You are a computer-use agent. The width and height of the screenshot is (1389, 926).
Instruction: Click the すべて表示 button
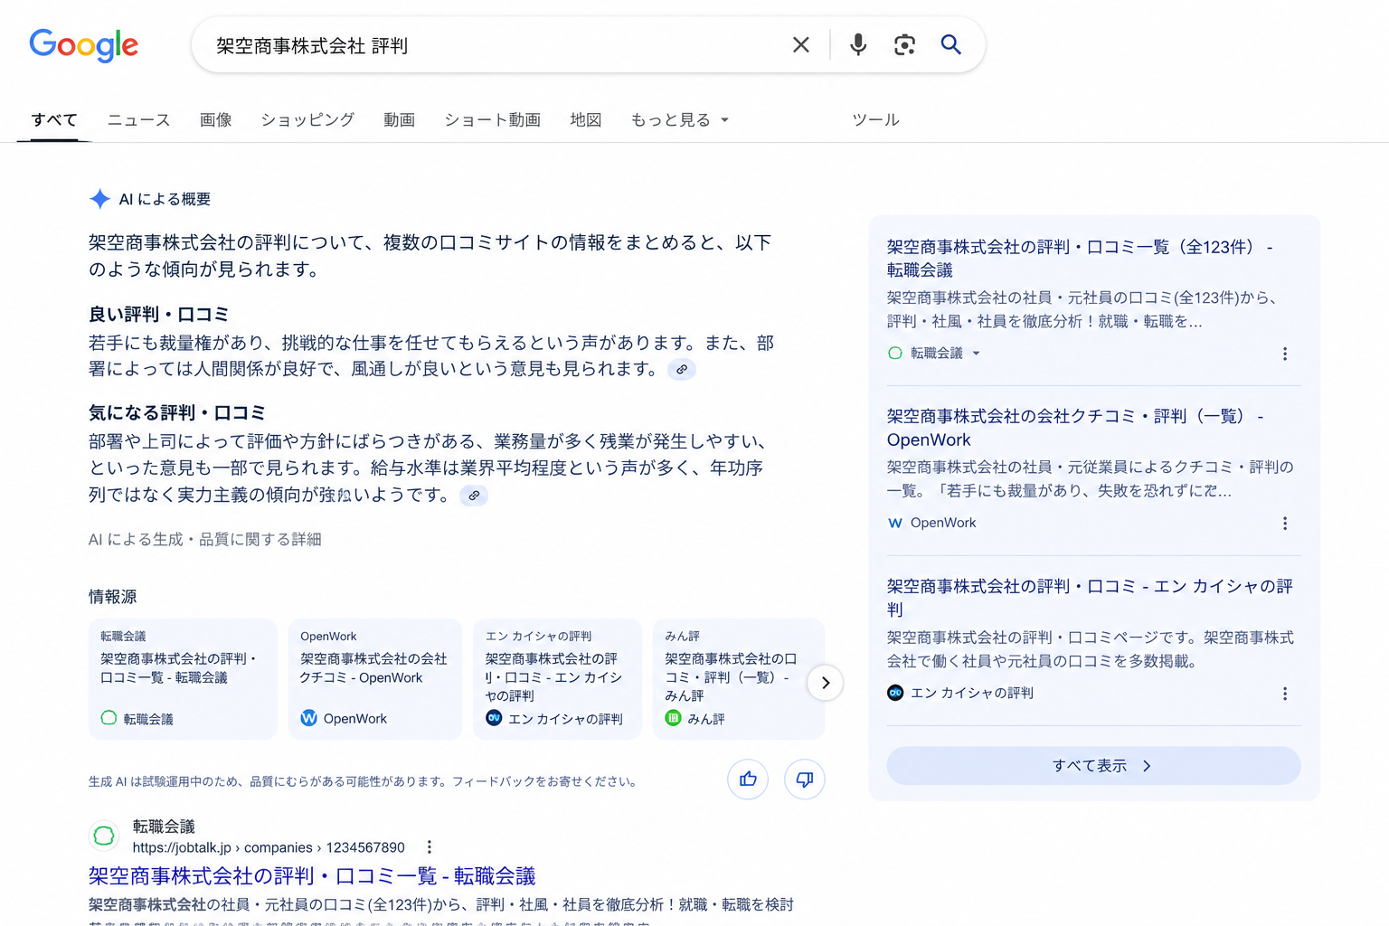tap(1093, 766)
